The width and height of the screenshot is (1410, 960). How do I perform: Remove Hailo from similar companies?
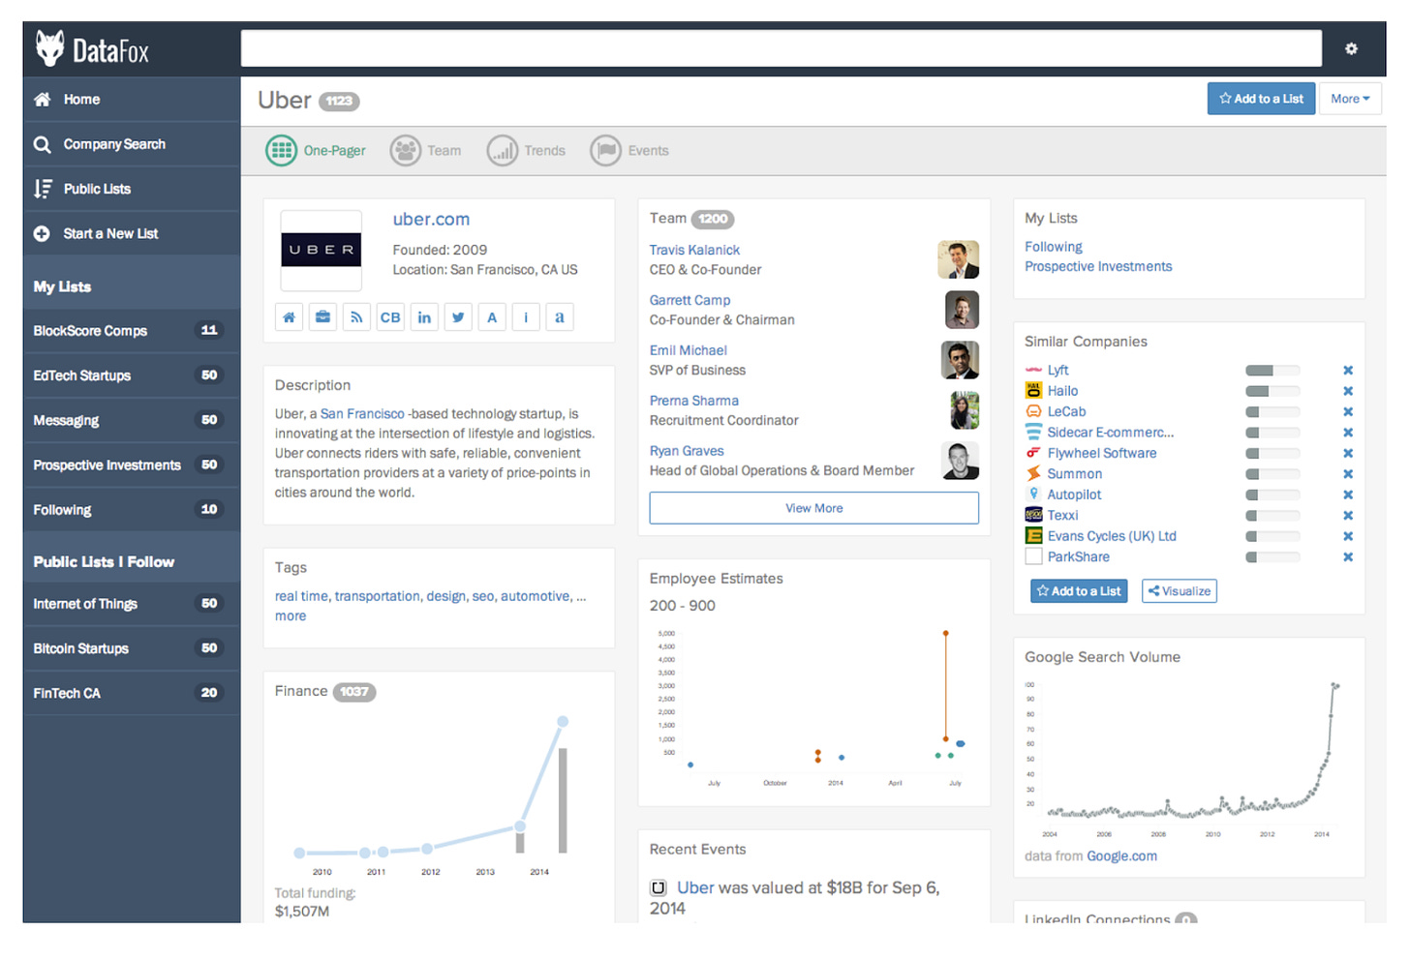pyautogui.click(x=1347, y=391)
